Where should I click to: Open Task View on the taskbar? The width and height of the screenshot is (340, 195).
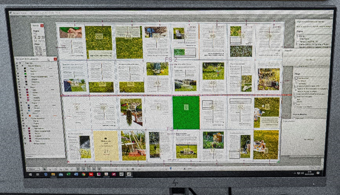point(38,175)
